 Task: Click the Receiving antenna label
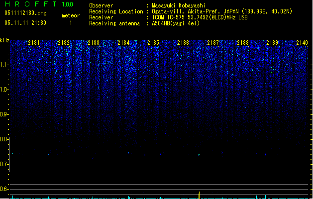[114, 23]
